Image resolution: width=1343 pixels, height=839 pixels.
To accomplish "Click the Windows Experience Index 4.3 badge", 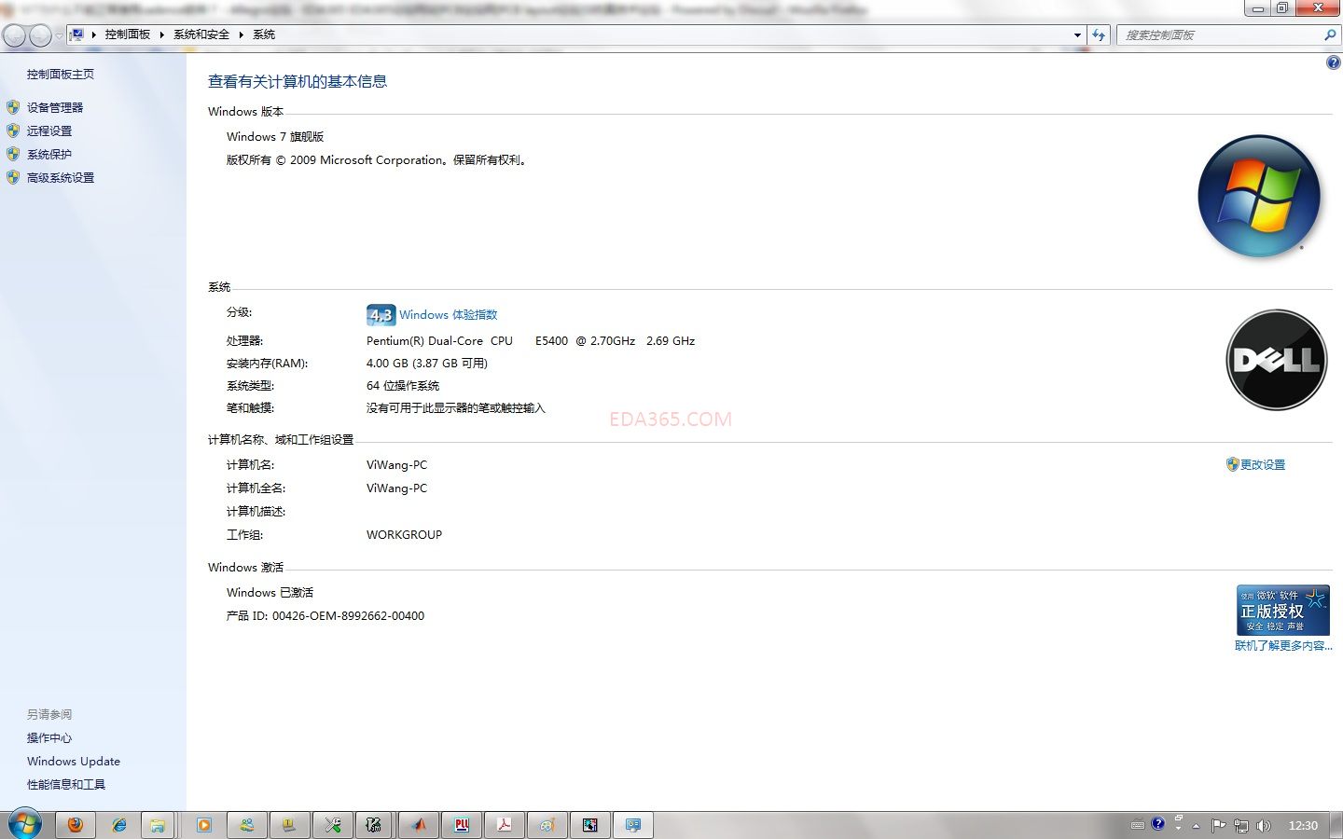I will click(381, 315).
